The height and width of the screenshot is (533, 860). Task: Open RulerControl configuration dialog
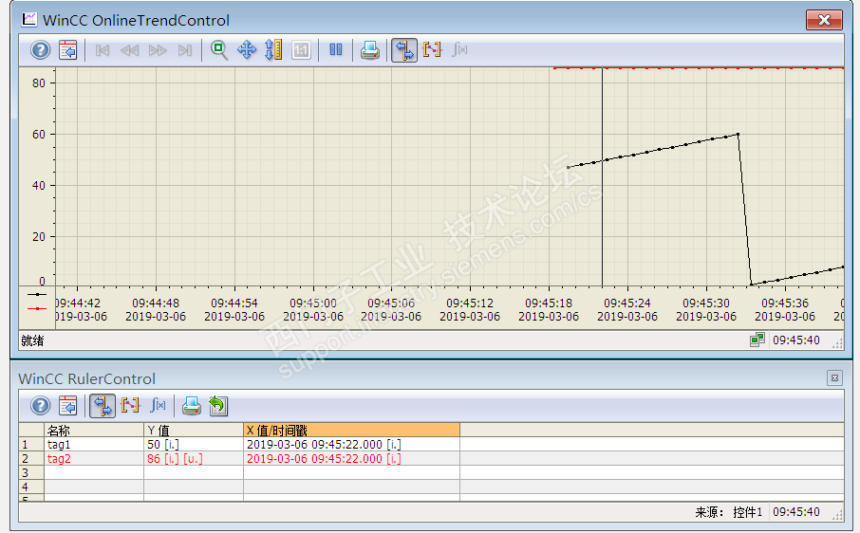pos(68,407)
